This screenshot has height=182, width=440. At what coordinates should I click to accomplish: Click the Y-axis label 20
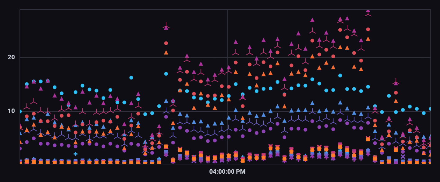[11, 57]
